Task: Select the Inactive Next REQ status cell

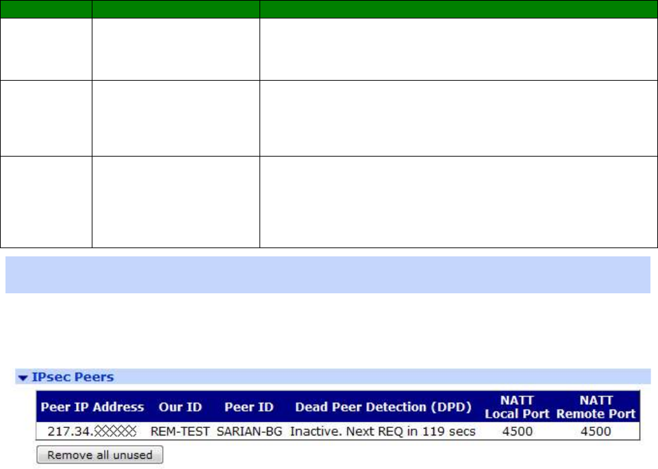Action: pos(383,431)
